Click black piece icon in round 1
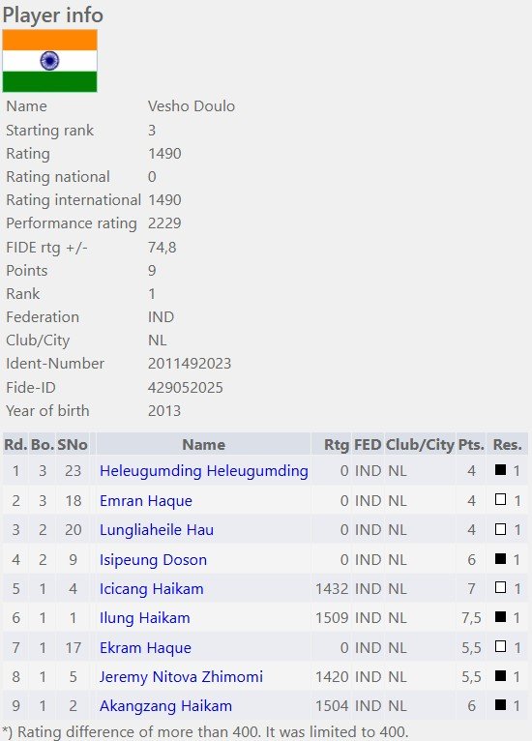This screenshot has height=741, width=532. pyautogui.click(x=500, y=470)
